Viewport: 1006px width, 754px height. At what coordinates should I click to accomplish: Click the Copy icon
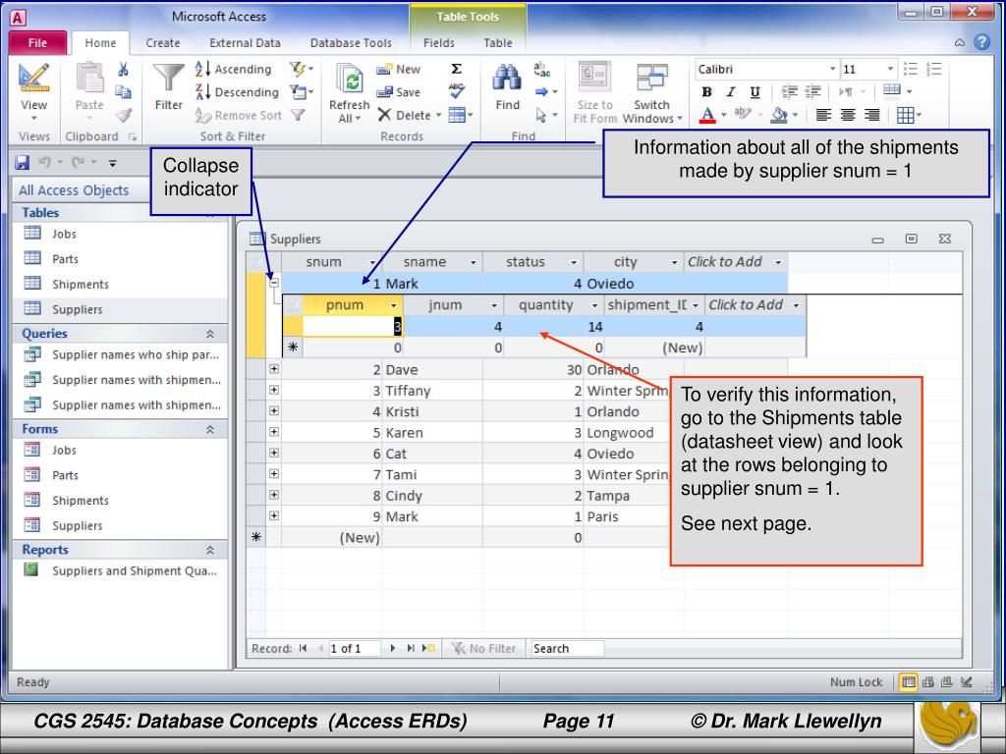123,92
